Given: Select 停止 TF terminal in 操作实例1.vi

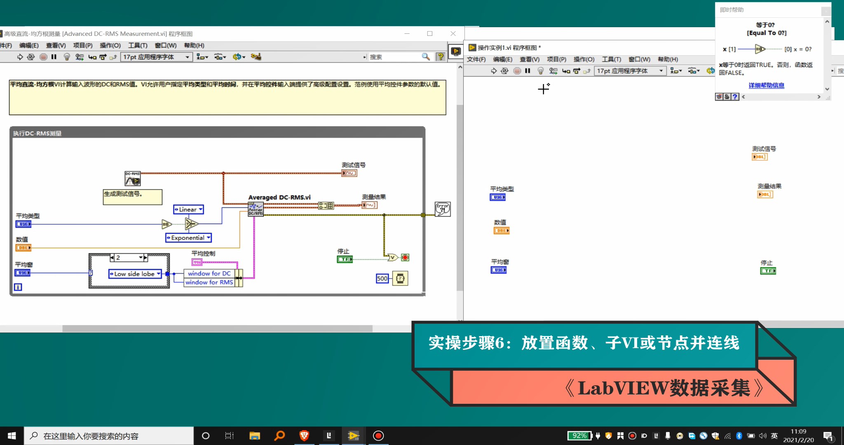Looking at the screenshot, I should (768, 271).
